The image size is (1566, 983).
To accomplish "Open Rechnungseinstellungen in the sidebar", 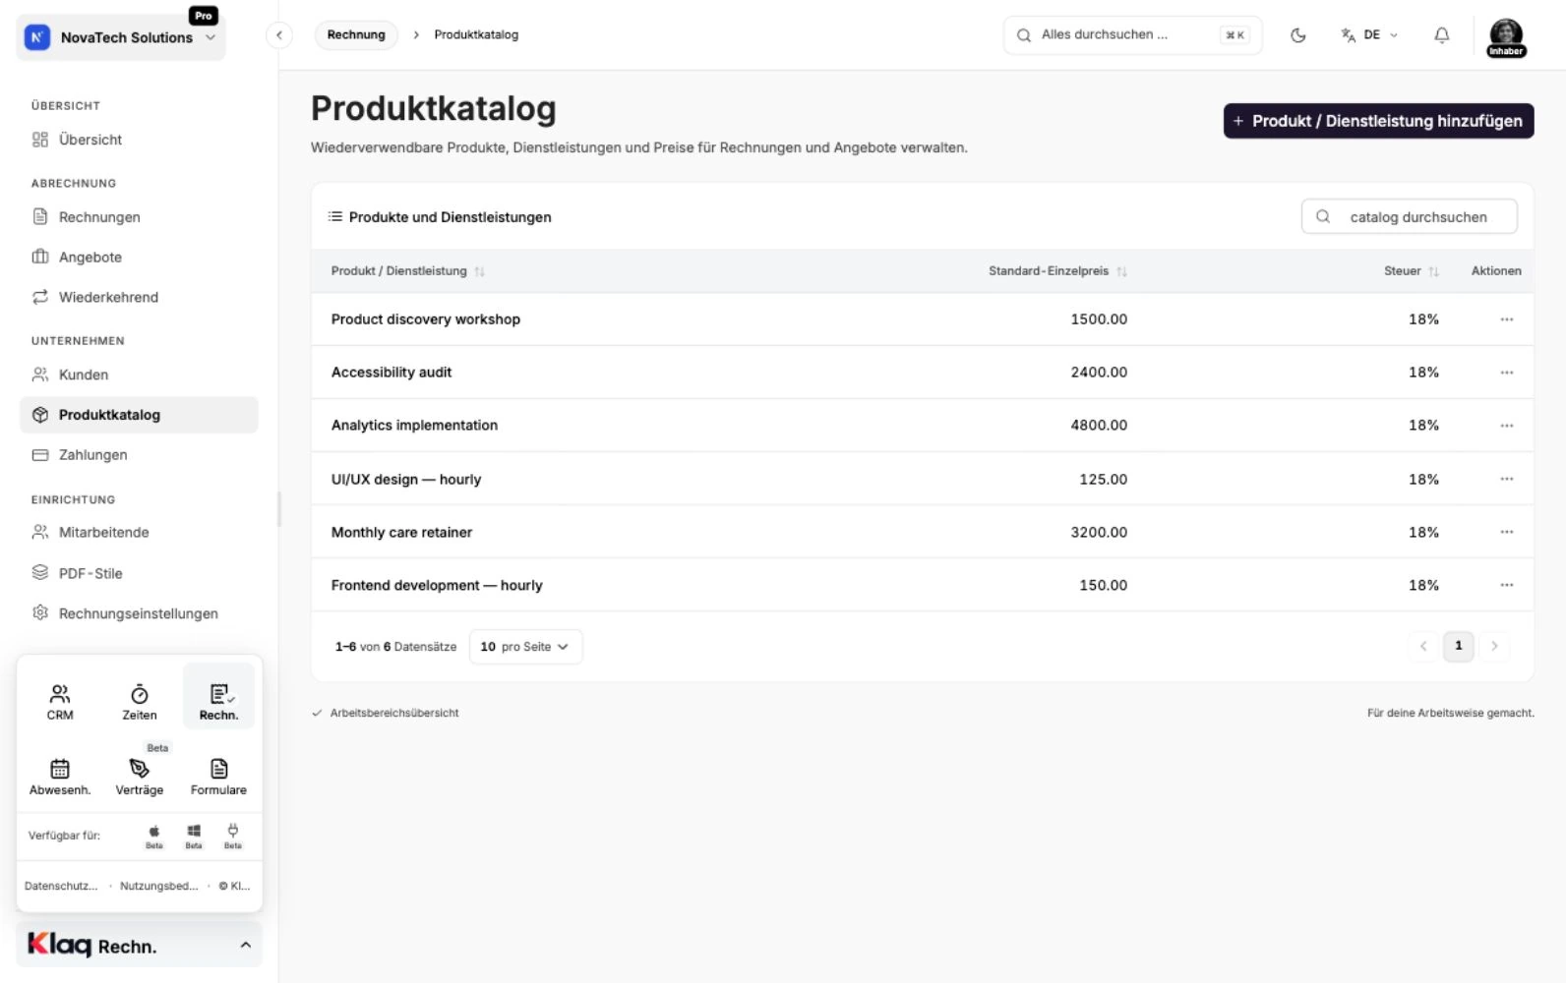I will tap(139, 613).
